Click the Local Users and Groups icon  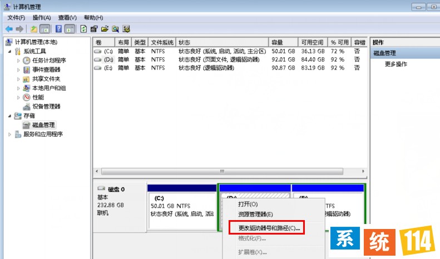click(26, 88)
